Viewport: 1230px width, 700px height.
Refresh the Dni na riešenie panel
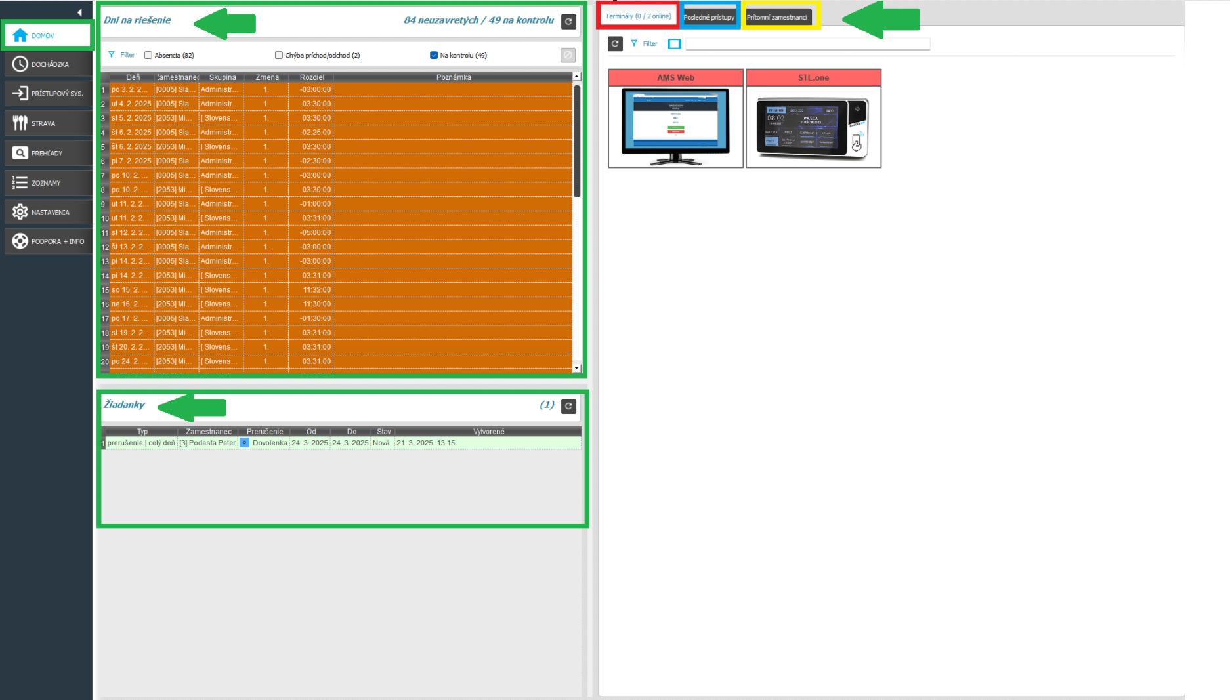coord(568,22)
